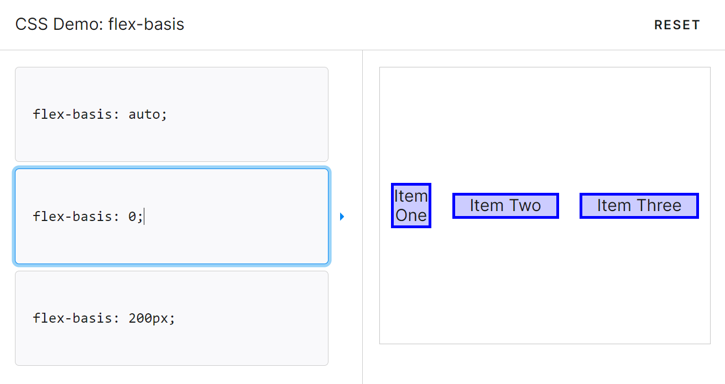Click the word "One" inside Item One
This screenshot has height=384, width=725.
coord(411,215)
